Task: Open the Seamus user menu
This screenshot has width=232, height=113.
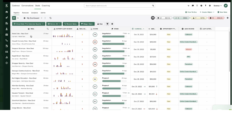Action: [x=217, y=6]
